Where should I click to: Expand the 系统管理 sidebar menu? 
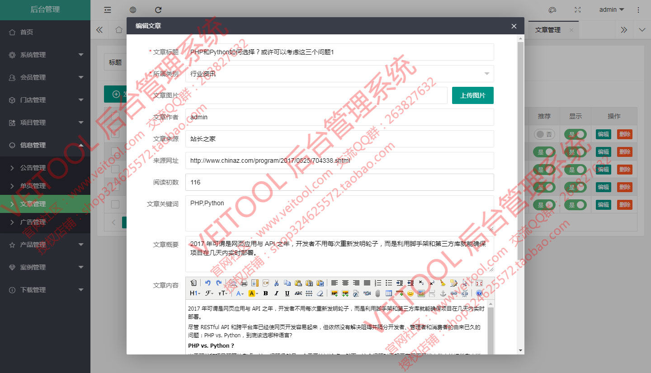click(45, 55)
